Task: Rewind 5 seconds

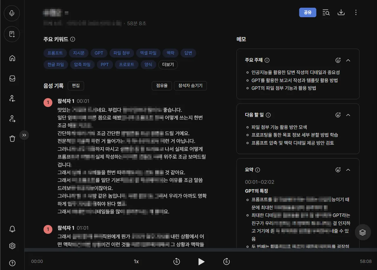Action: [x=176, y=261]
